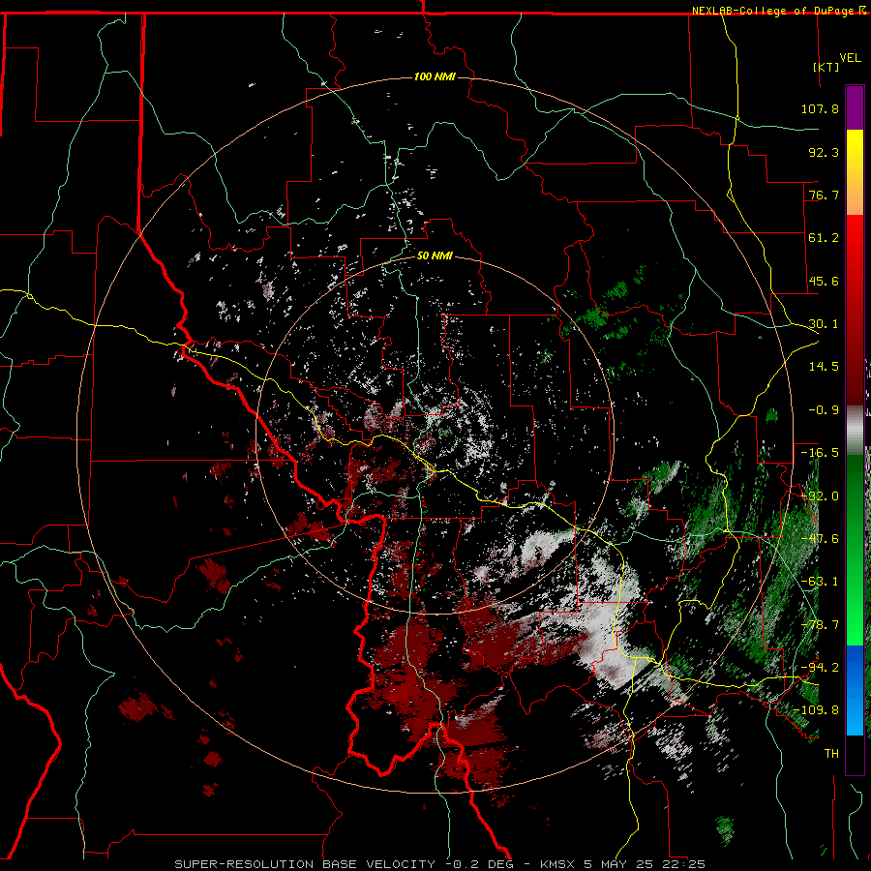Click the 61.2 scale value
871x871 pixels.
[824, 238]
